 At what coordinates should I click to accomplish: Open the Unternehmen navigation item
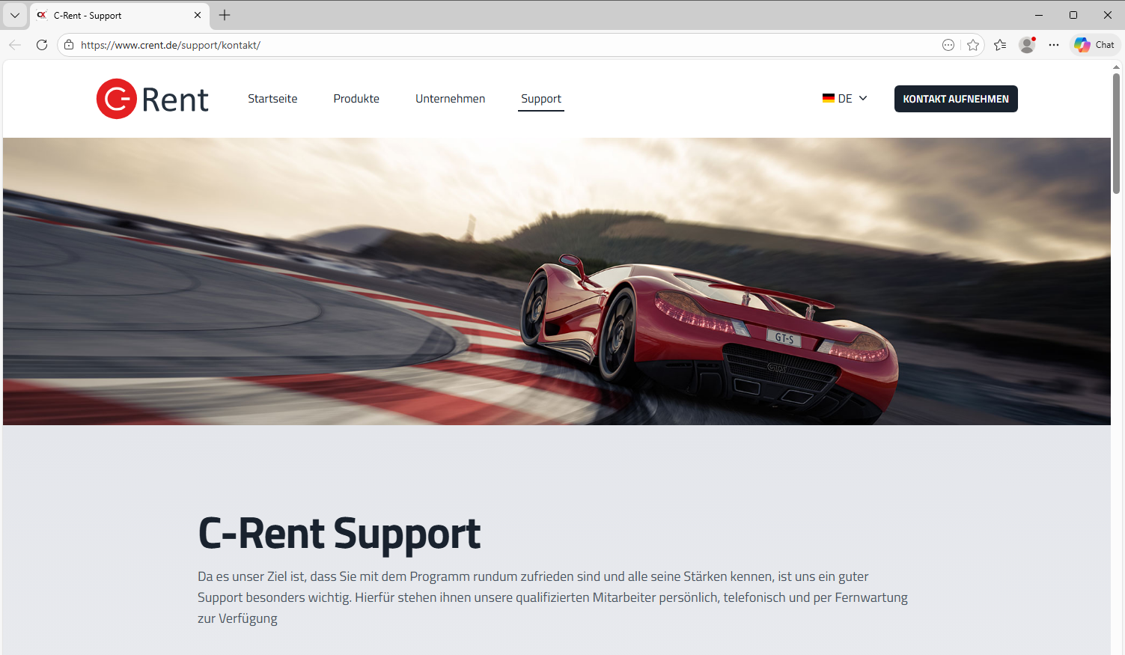pyautogui.click(x=450, y=99)
